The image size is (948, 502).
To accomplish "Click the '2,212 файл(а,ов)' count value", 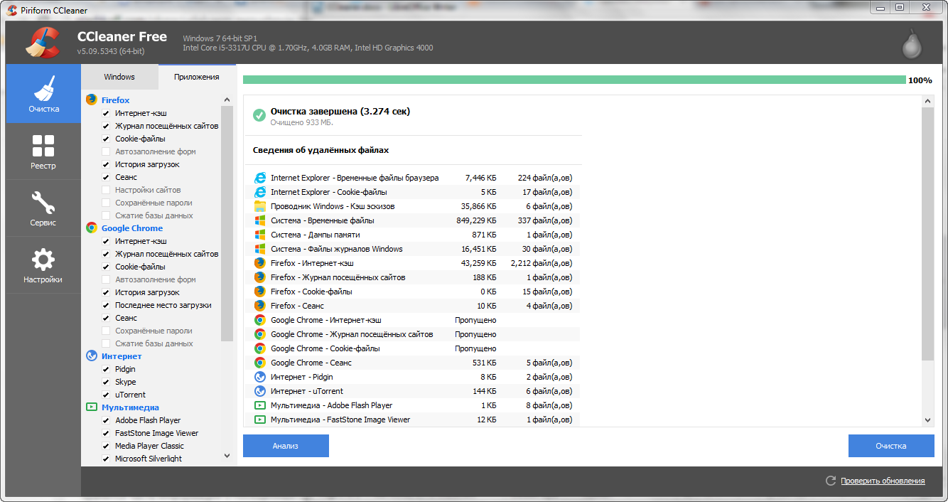I will (x=542, y=263).
